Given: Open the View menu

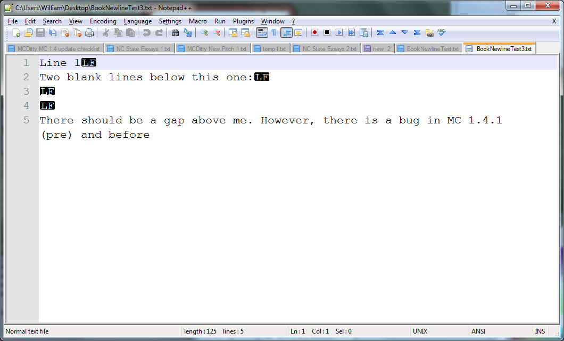Looking at the screenshot, I should 76,21.
